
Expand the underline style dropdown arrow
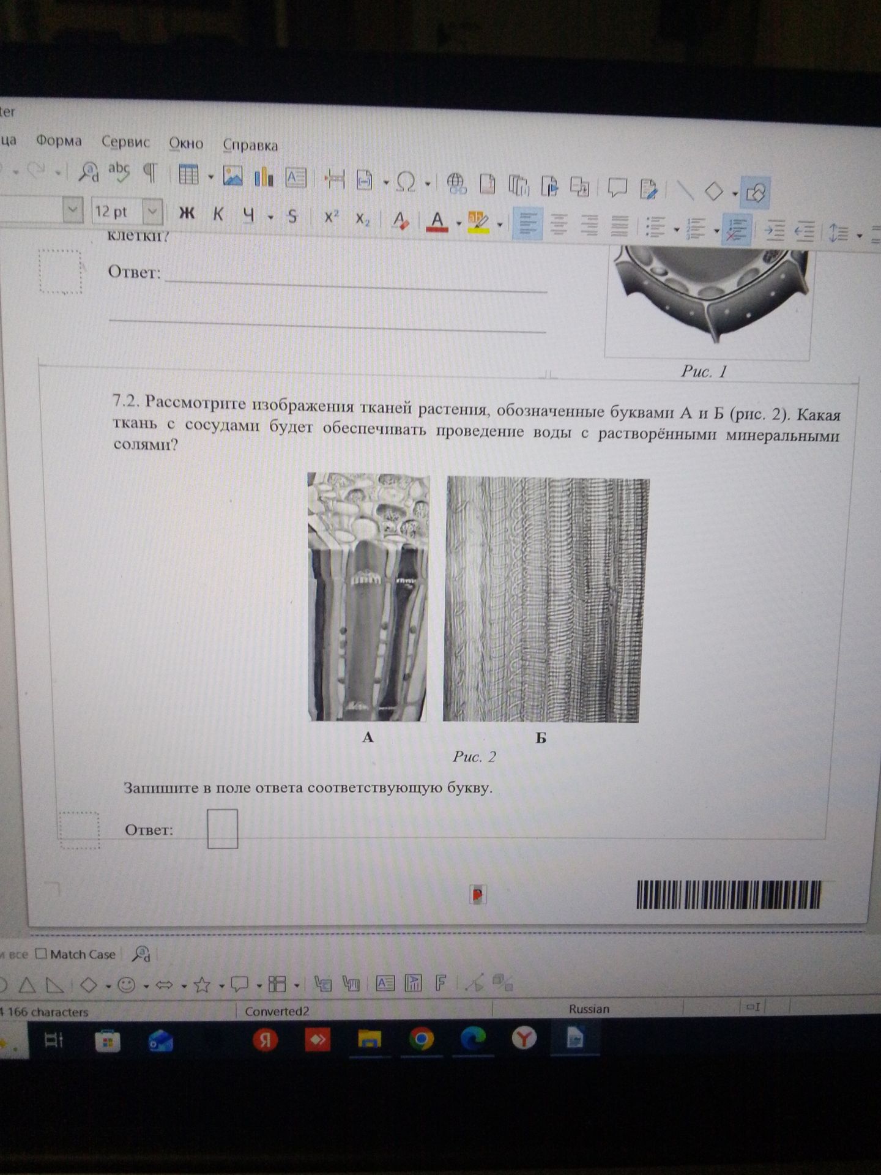tap(270, 217)
